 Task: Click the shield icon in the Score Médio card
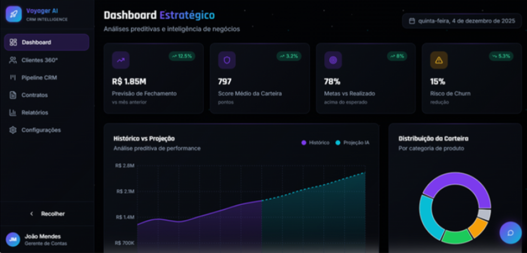(x=227, y=60)
